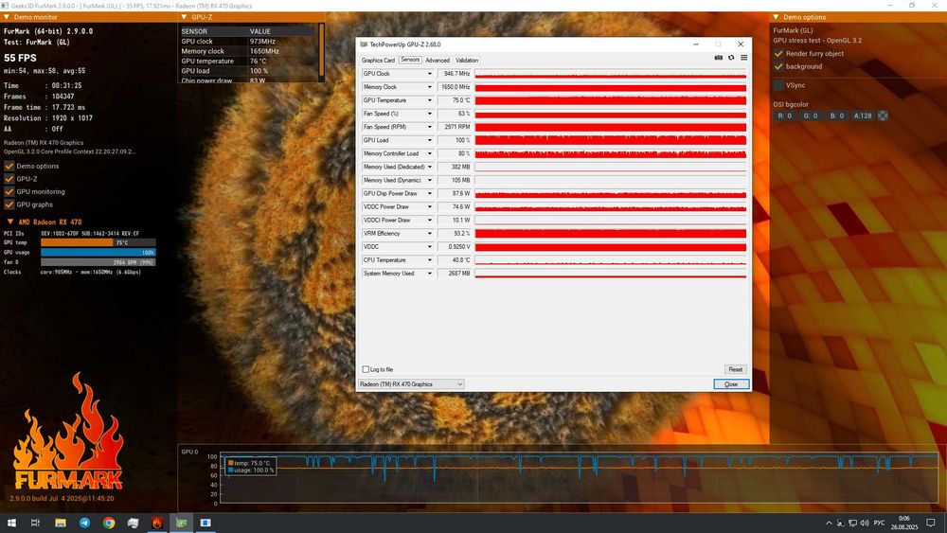947x533 pixels.
Task: Open the volume tray icon
Action: (x=865, y=523)
